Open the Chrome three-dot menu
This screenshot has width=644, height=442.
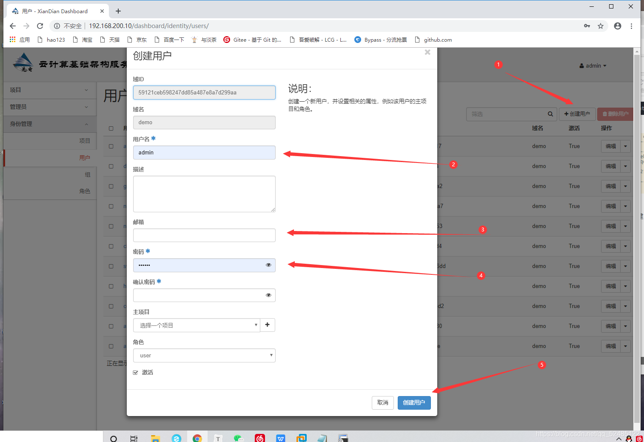[x=631, y=26]
